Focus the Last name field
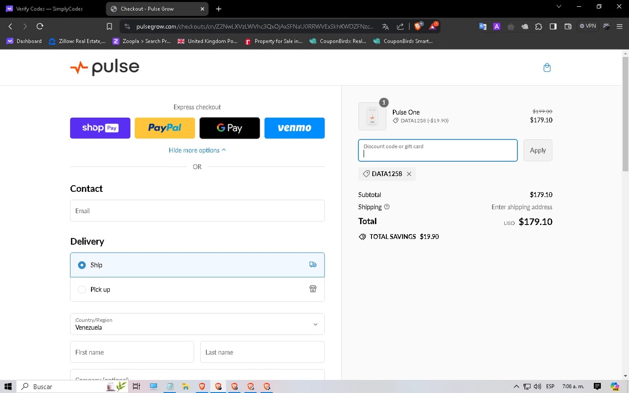Screen dimensions: 629x393 (x=262, y=352)
